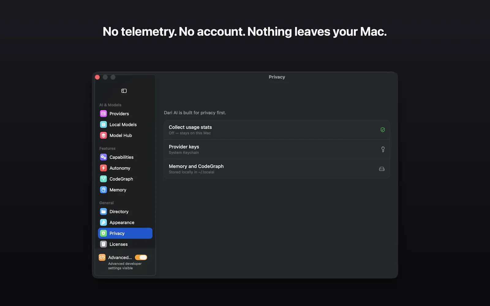Open the CodeGraph settings
Screen dimensions: 490x306
[x=121, y=179]
